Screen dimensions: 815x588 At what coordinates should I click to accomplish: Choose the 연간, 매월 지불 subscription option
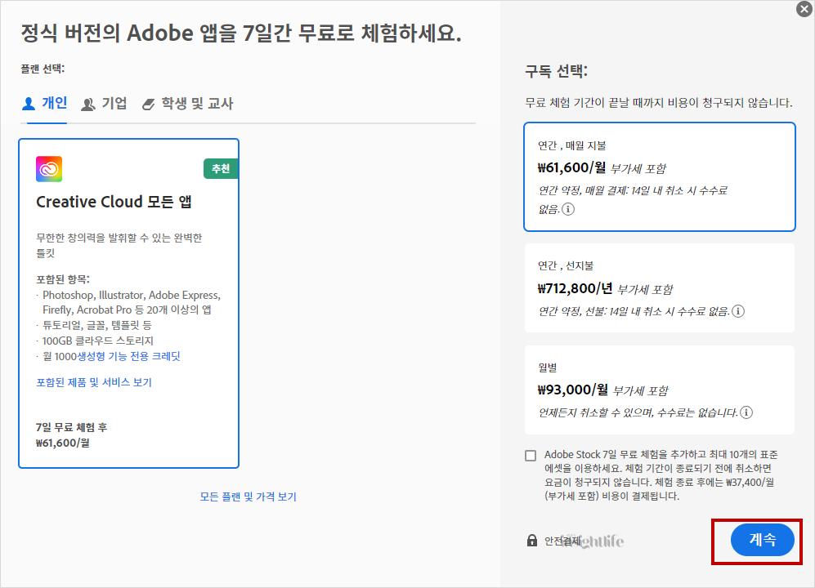click(x=660, y=176)
